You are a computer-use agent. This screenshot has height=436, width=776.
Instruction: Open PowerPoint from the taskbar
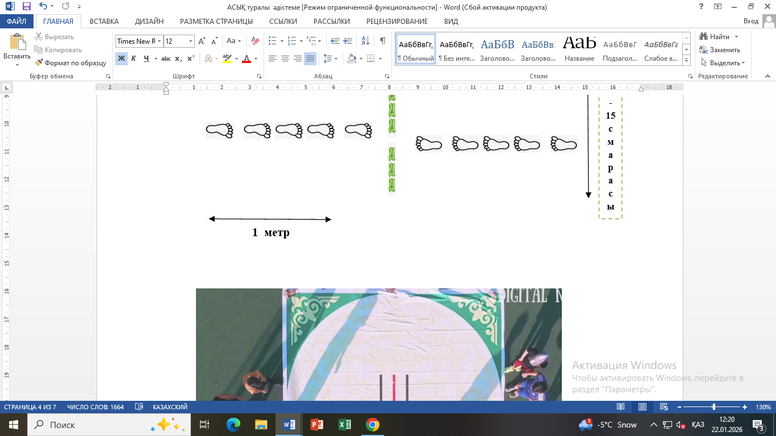point(317,425)
